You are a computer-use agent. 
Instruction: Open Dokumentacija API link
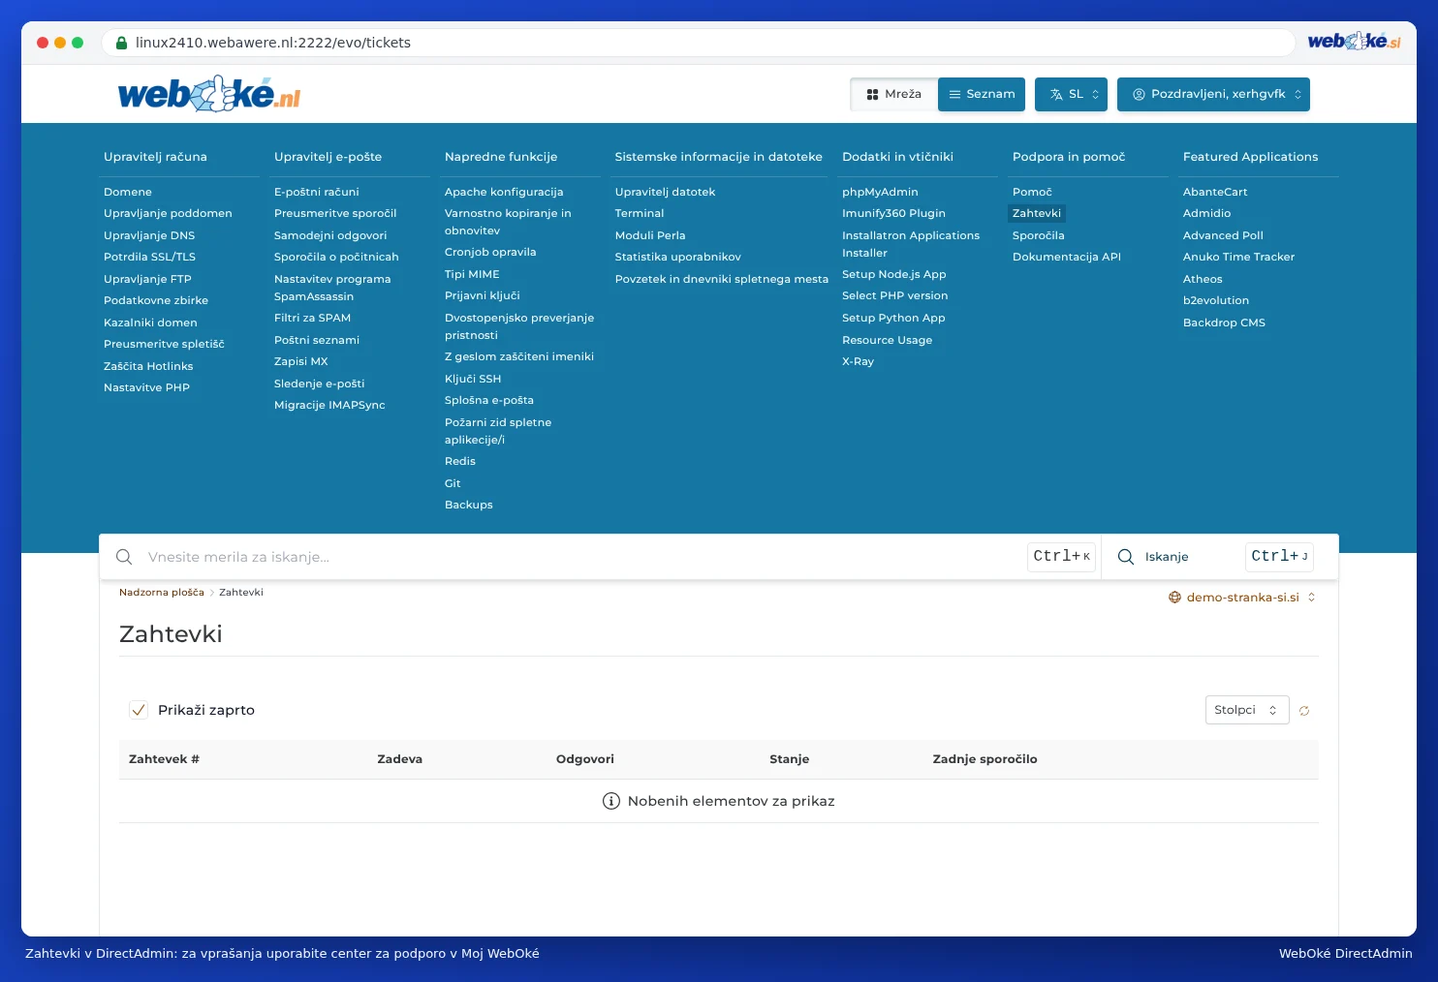click(1067, 257)
